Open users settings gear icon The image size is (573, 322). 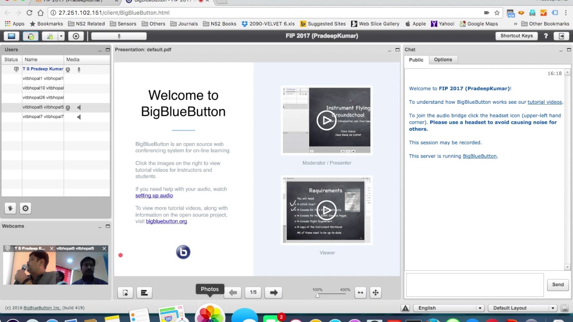(x=26, y=208)
